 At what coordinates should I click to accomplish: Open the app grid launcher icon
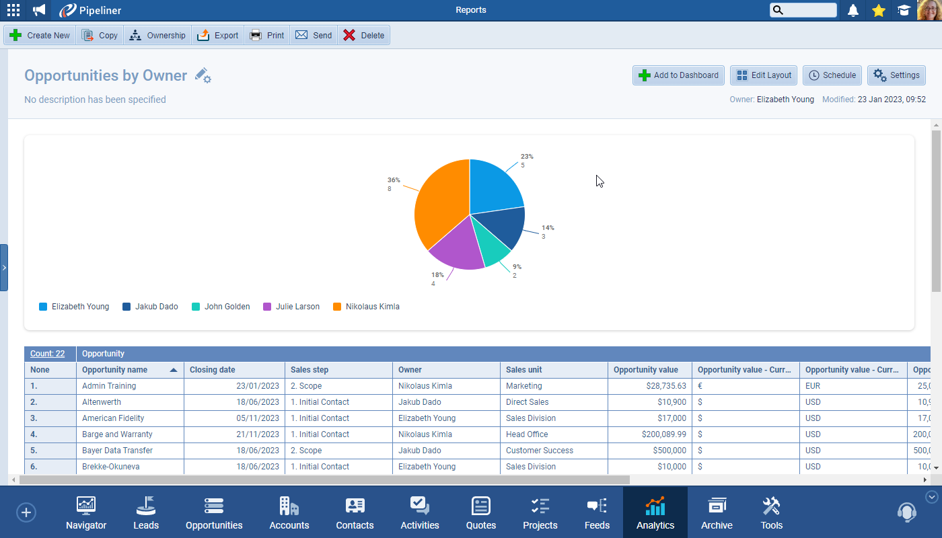(13, 10)
